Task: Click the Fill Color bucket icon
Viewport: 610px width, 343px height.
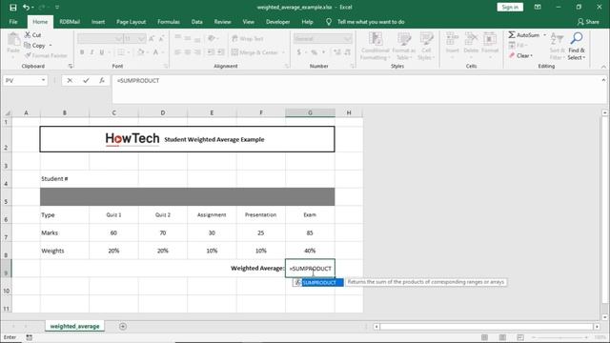Action: pos(140,52)
